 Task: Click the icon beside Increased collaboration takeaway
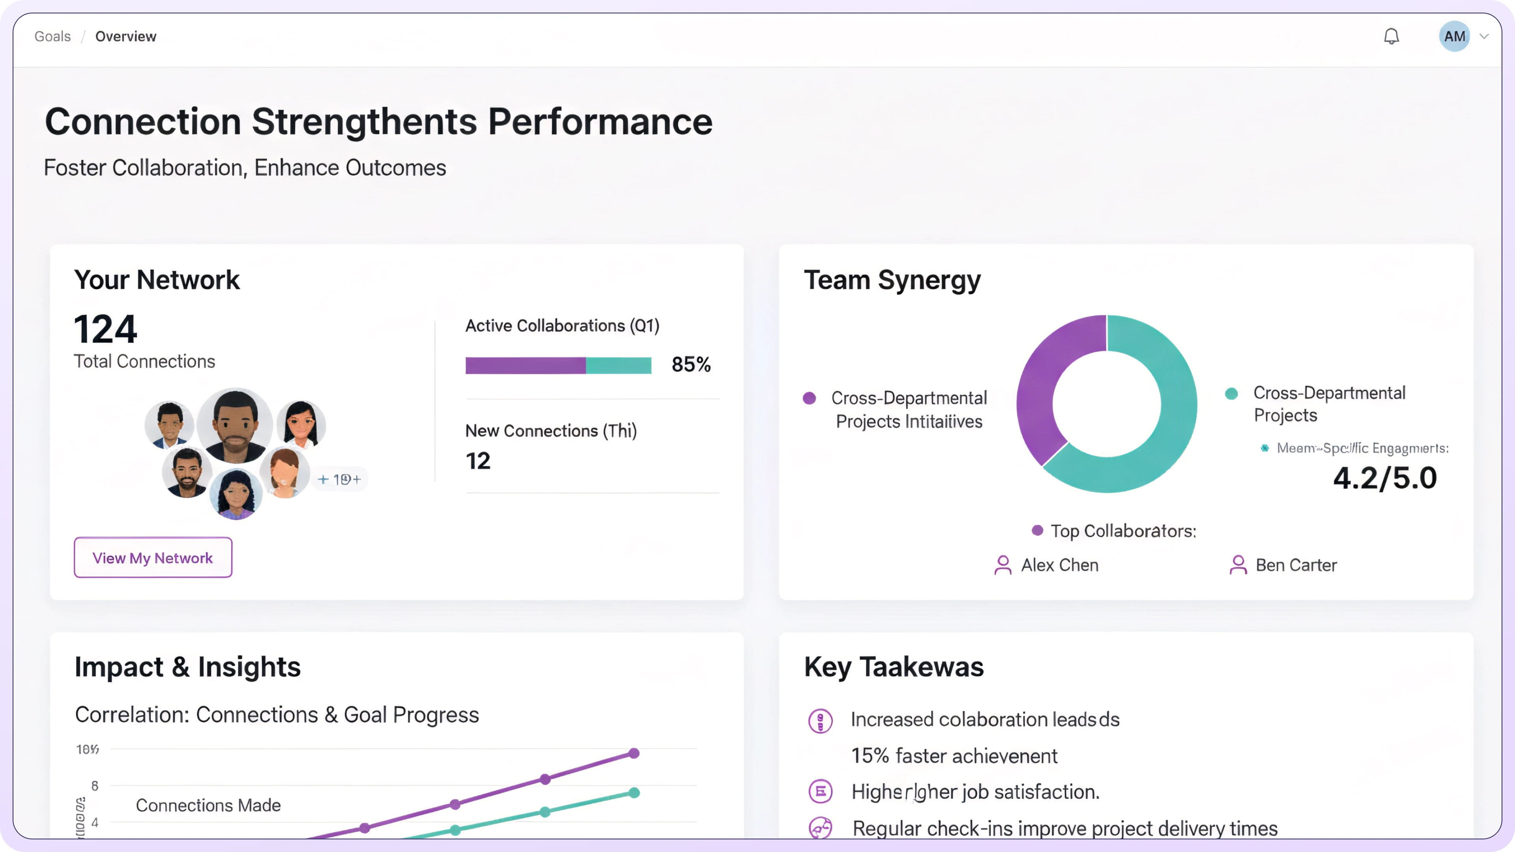(821, 720)
